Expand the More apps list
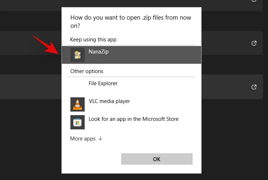 86,139
